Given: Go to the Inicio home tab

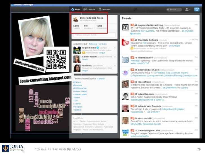Looking at the screenshot, I should click(75, 9).
